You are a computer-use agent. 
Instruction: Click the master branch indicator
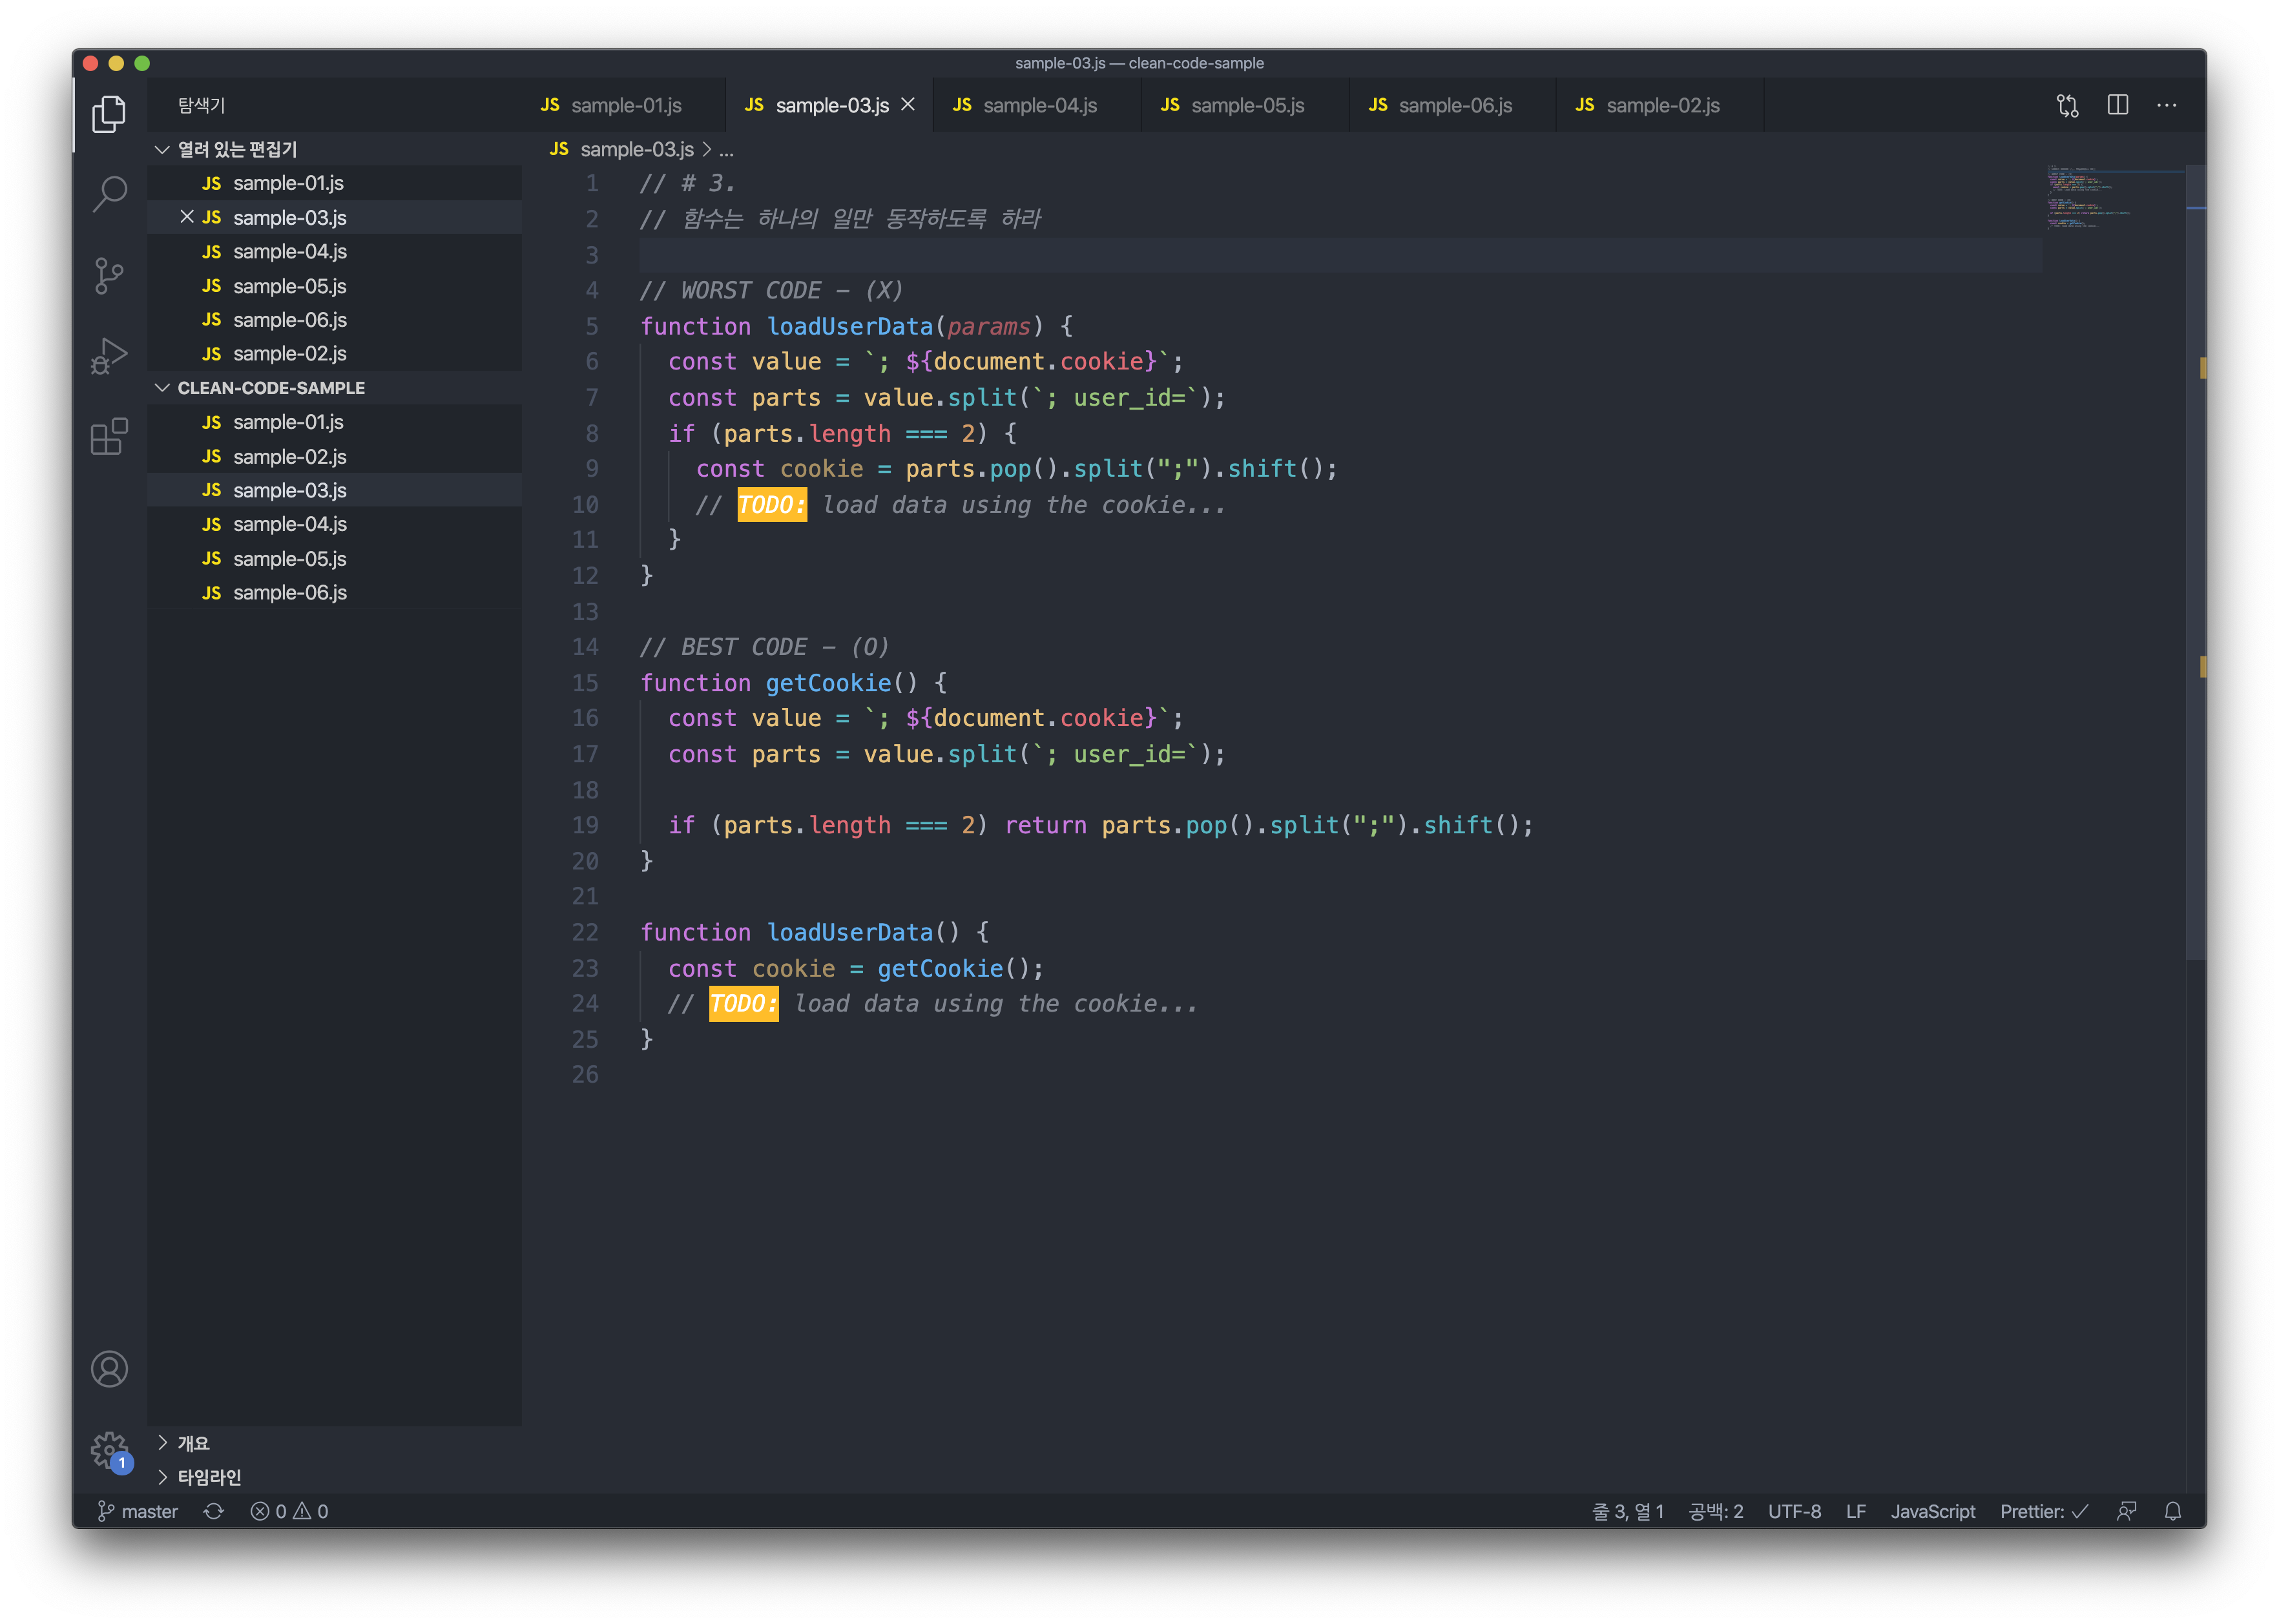coord(138,1511)
